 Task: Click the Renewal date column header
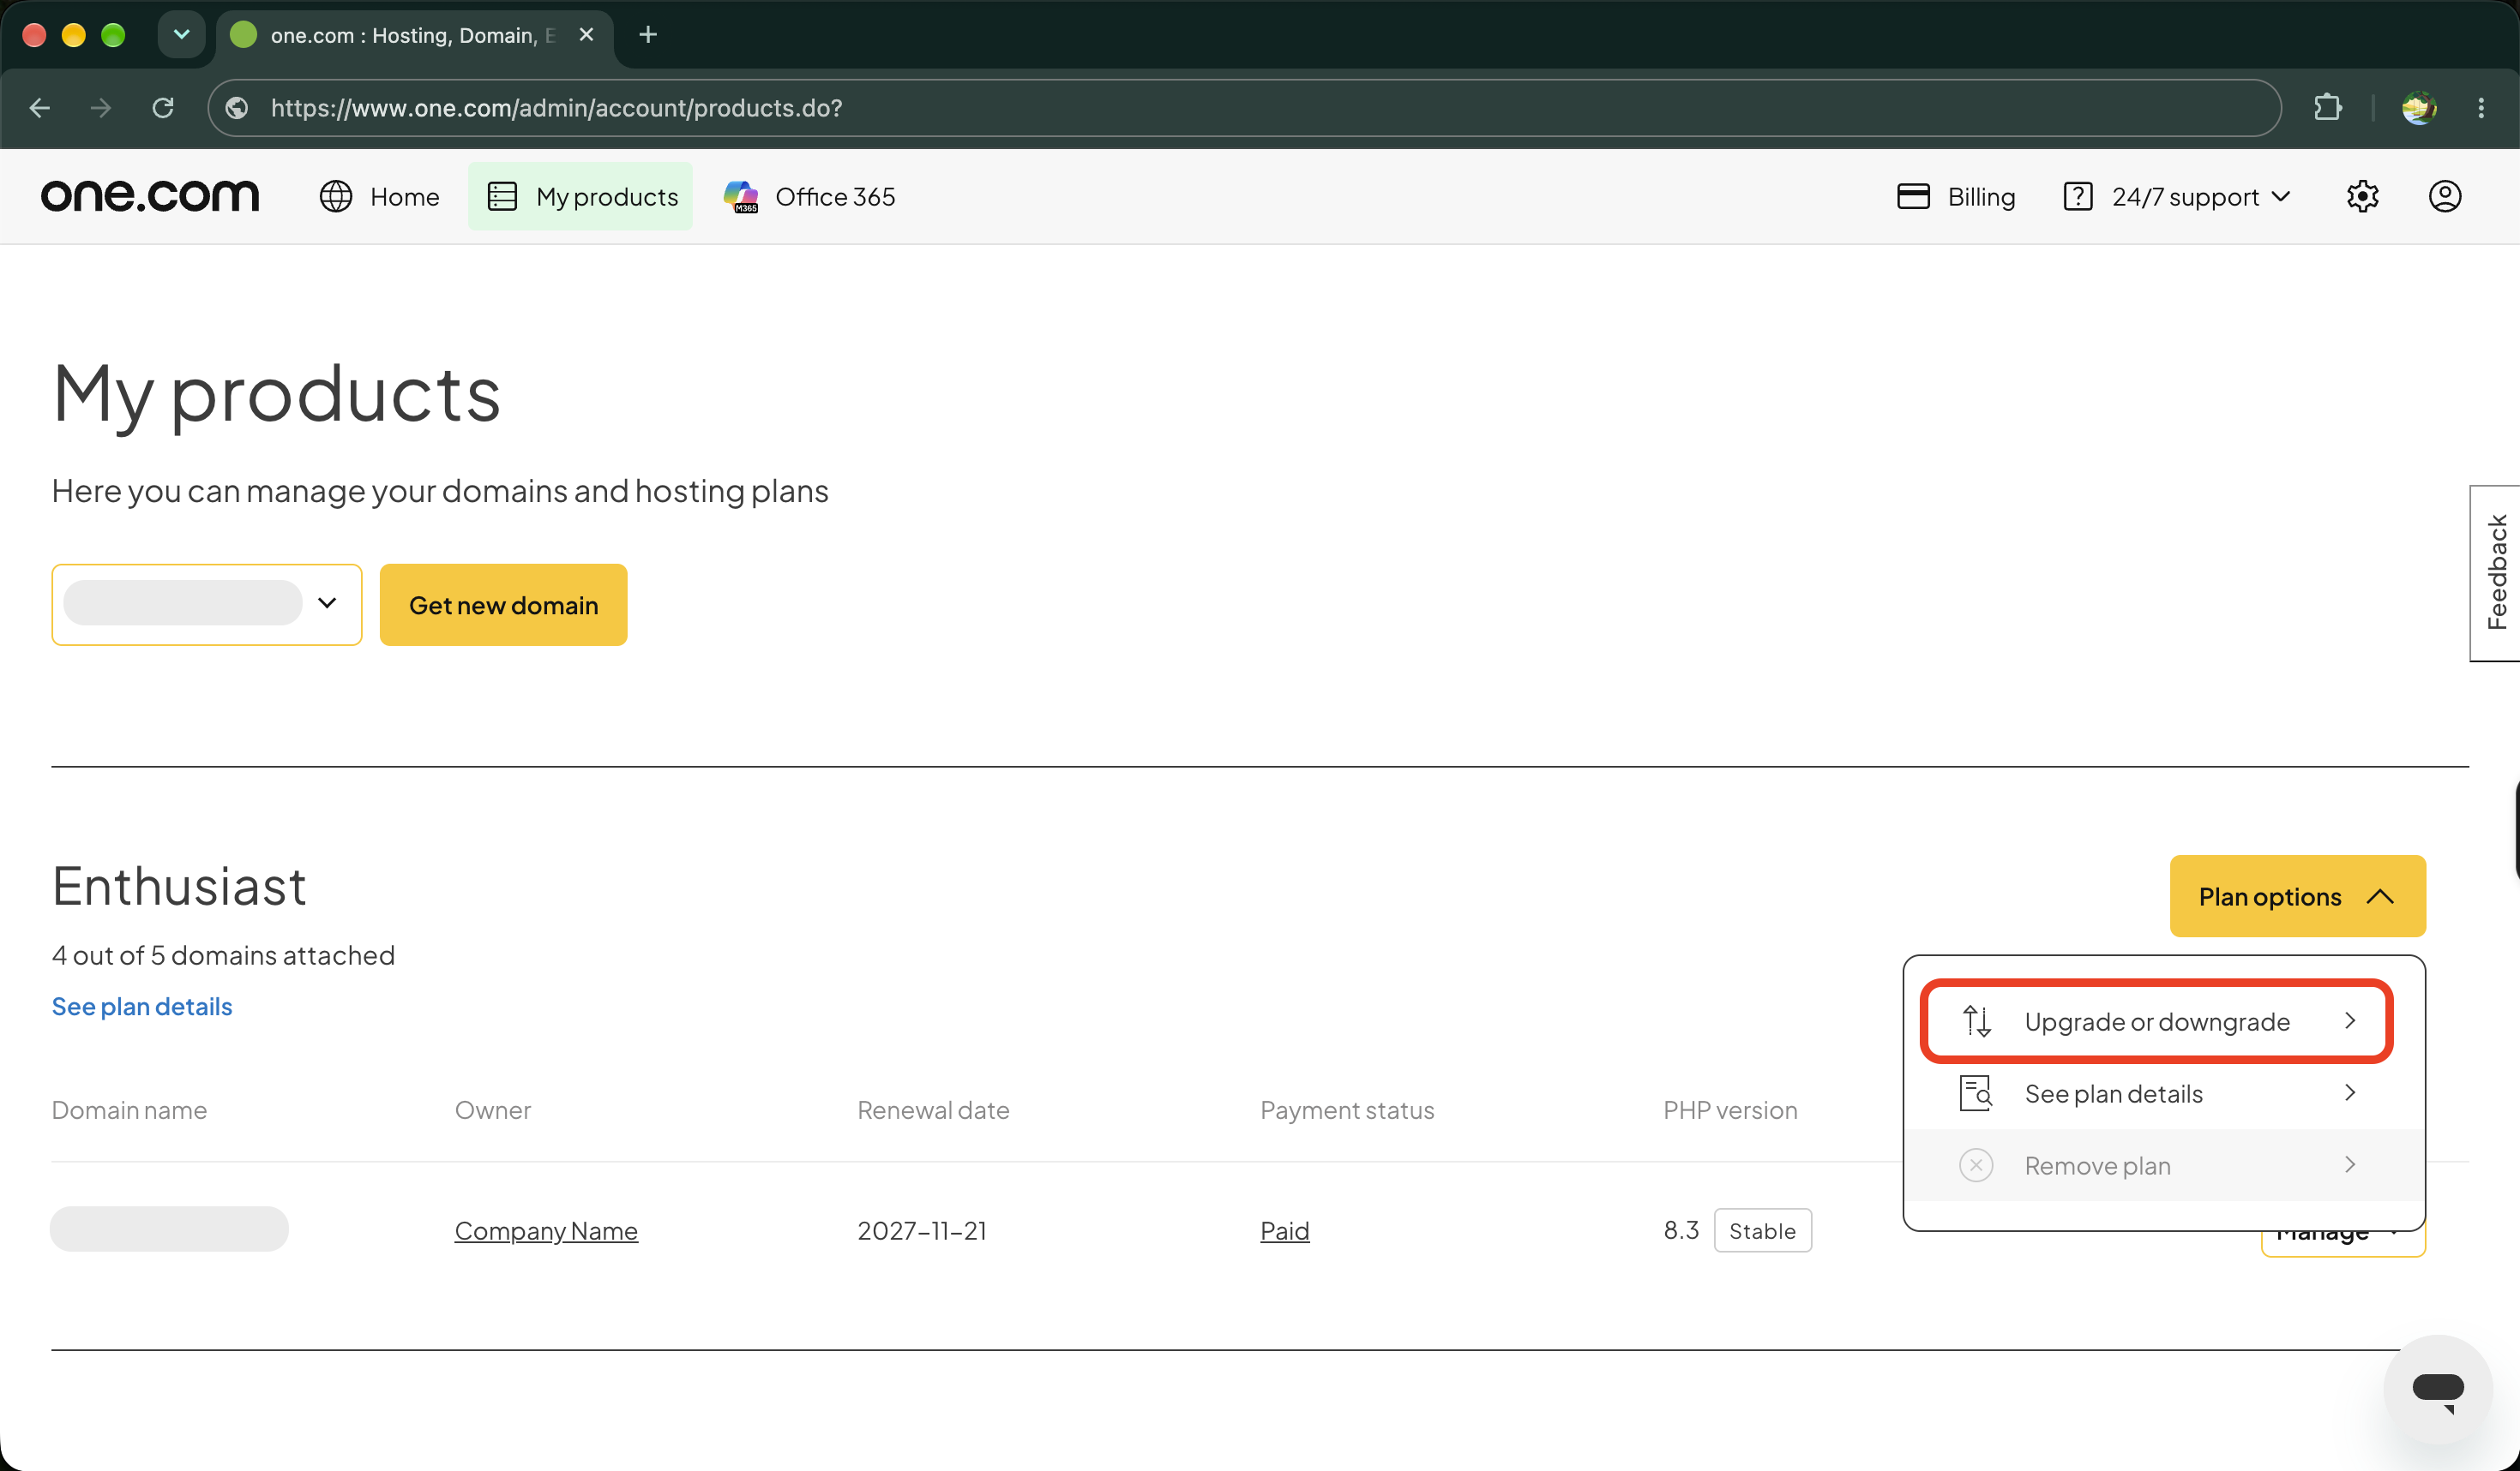point(933,1109)
